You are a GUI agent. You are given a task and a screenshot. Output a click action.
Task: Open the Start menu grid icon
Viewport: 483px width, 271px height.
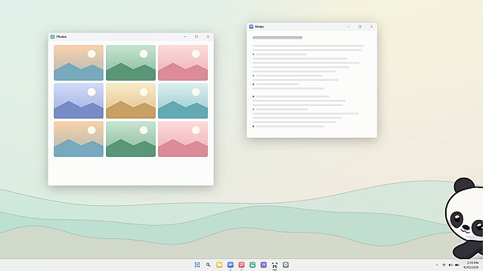[197, 264]
